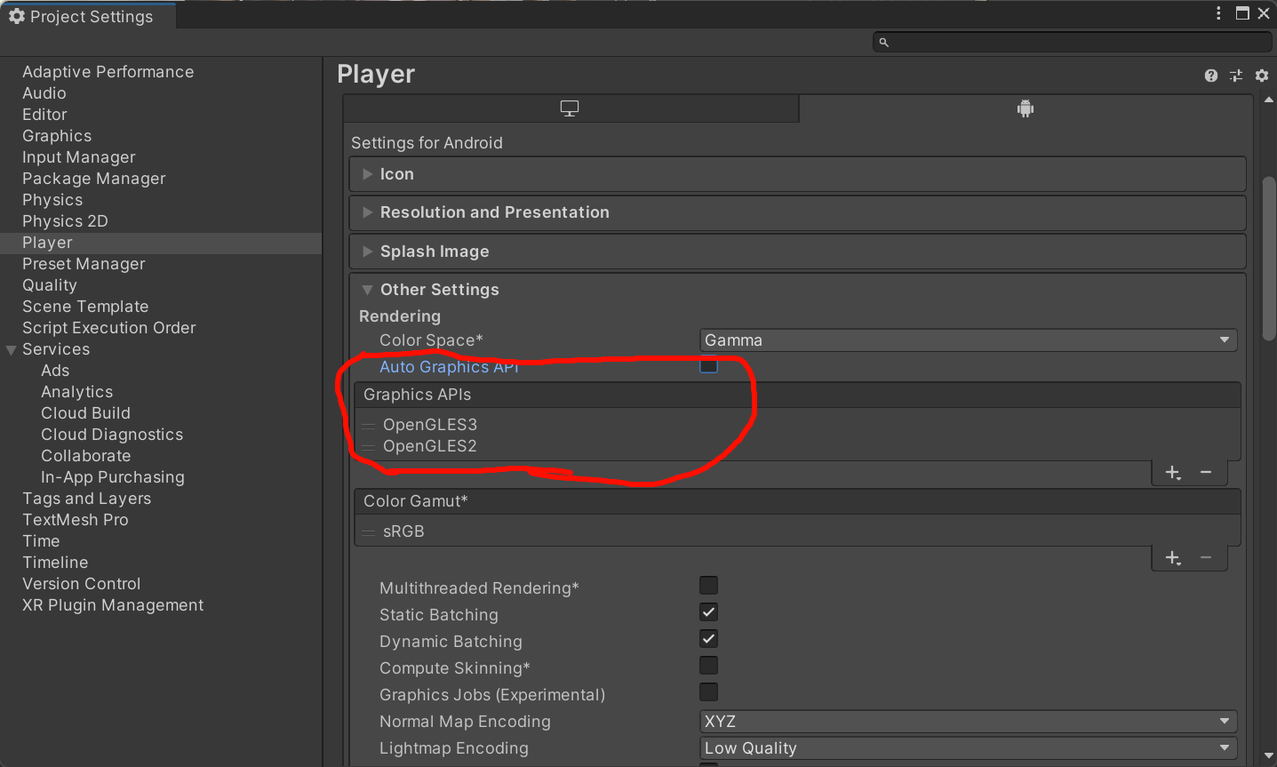Disable the Dynamic Batching checkbox
The image size is (1277, 767).
pyautogui.click(x=708, y=638)
